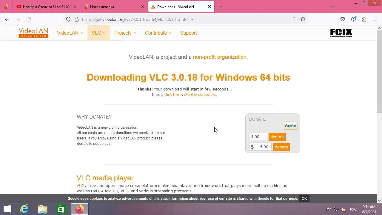Open Internet Explorer from the taskbar
Screen dimensions: 382x215
click(x=24, y=209)
